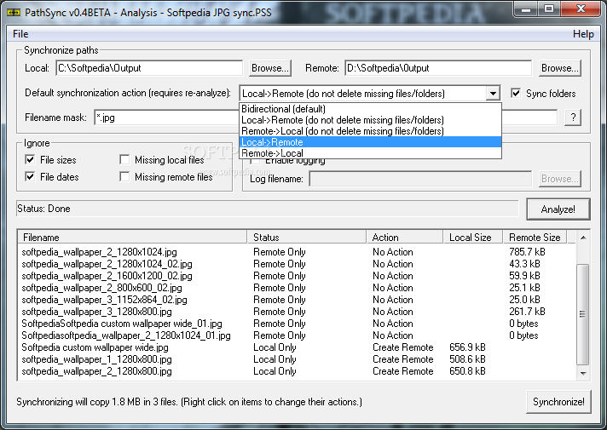The width and height of the screenshot is (607, 430).
Task: Uncheck Ignore File dates
Action: coord(30,177)
